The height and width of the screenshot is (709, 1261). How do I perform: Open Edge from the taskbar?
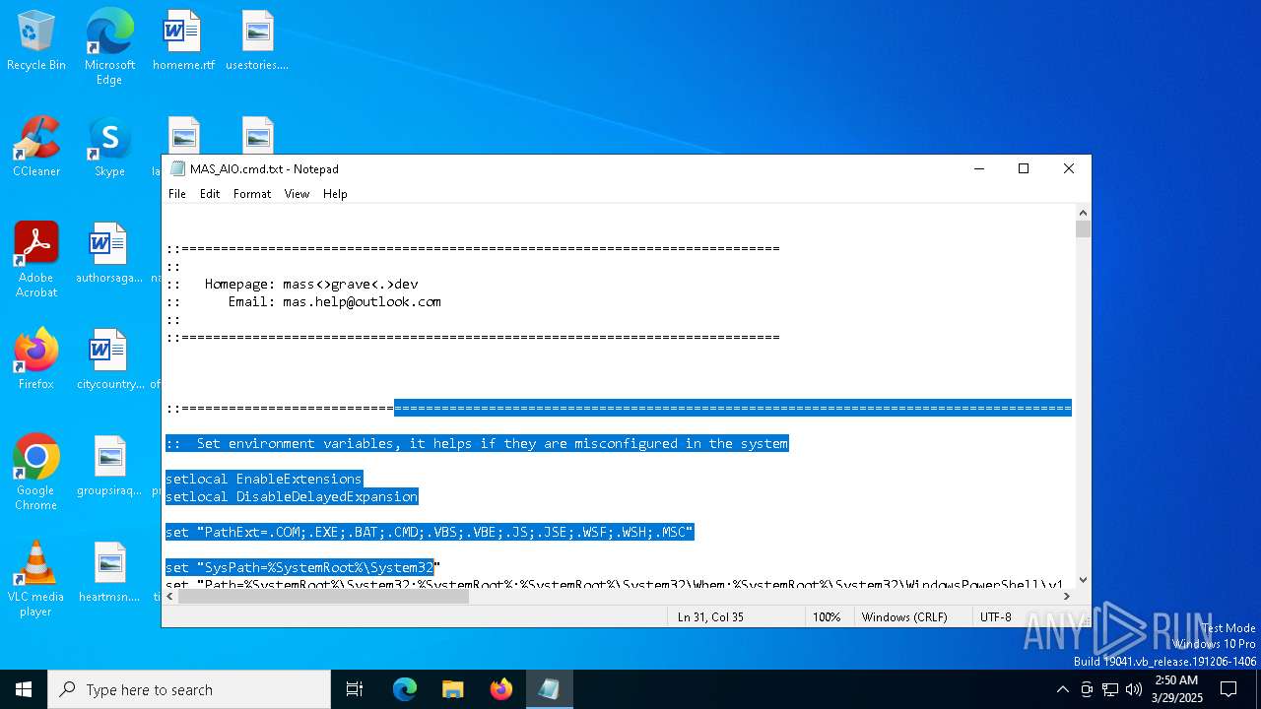click(405, 689)
